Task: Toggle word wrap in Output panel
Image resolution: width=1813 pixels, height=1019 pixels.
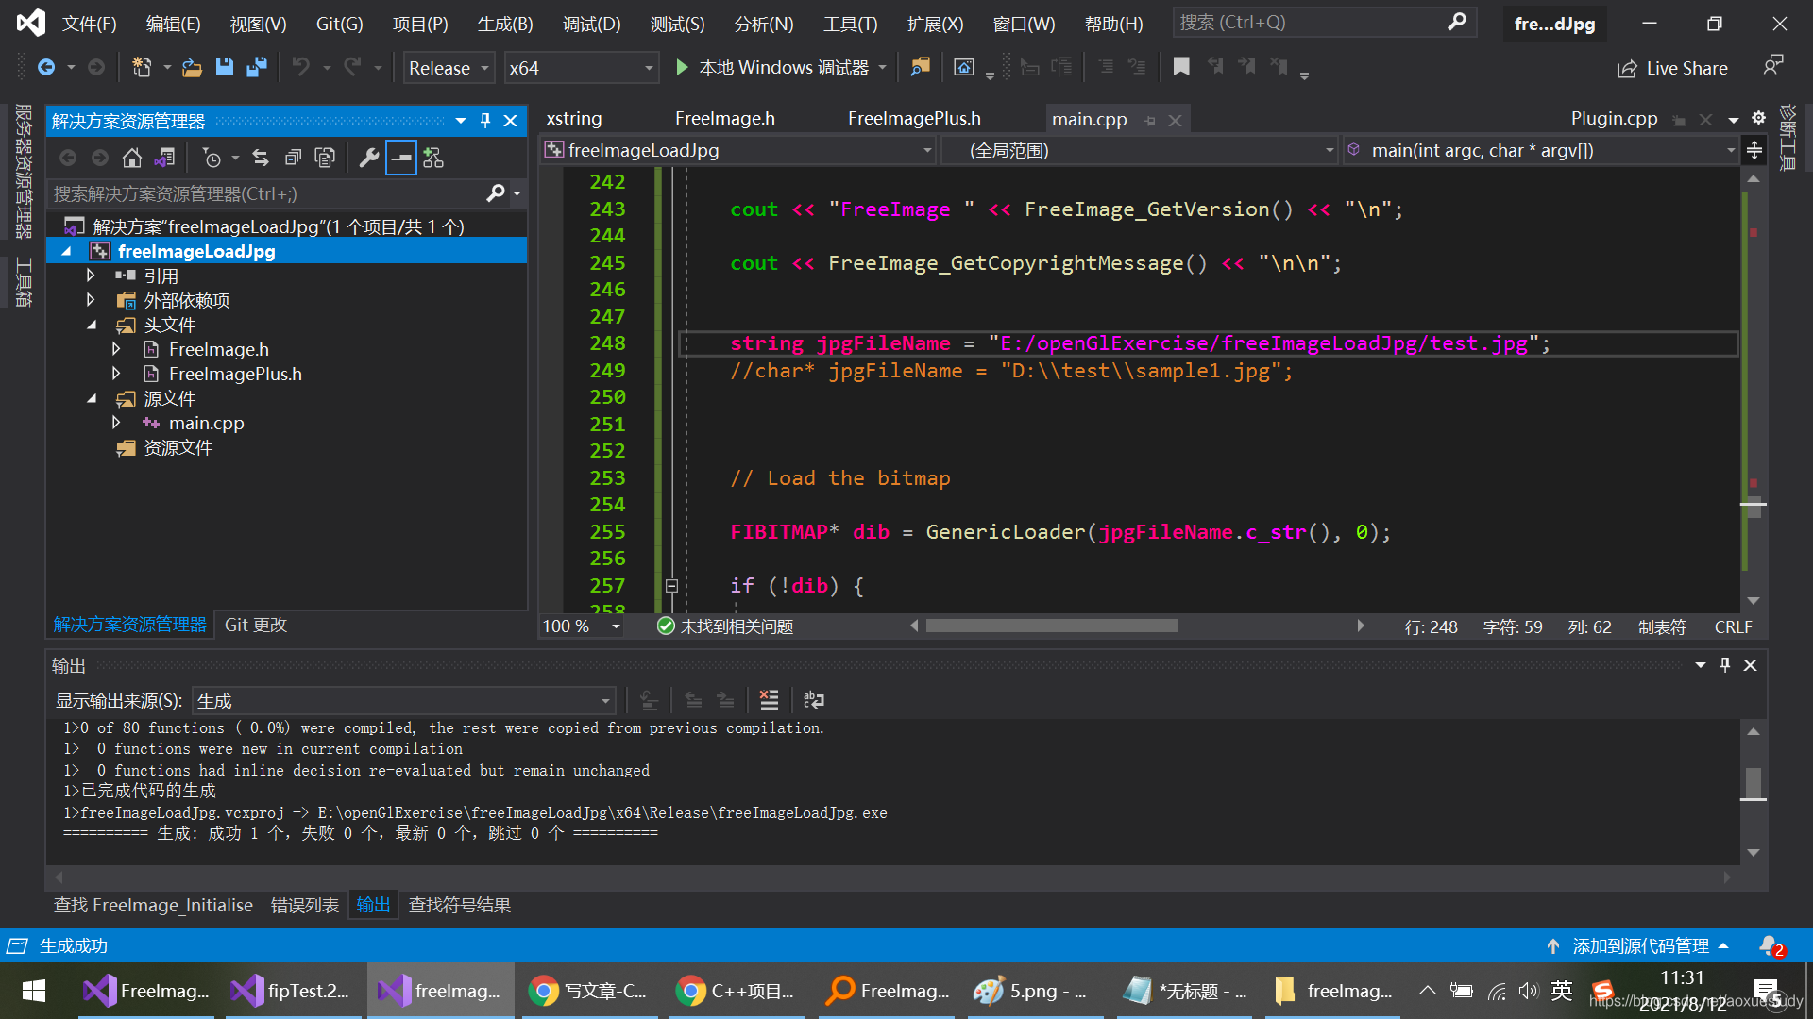Action: click(813, 700)
